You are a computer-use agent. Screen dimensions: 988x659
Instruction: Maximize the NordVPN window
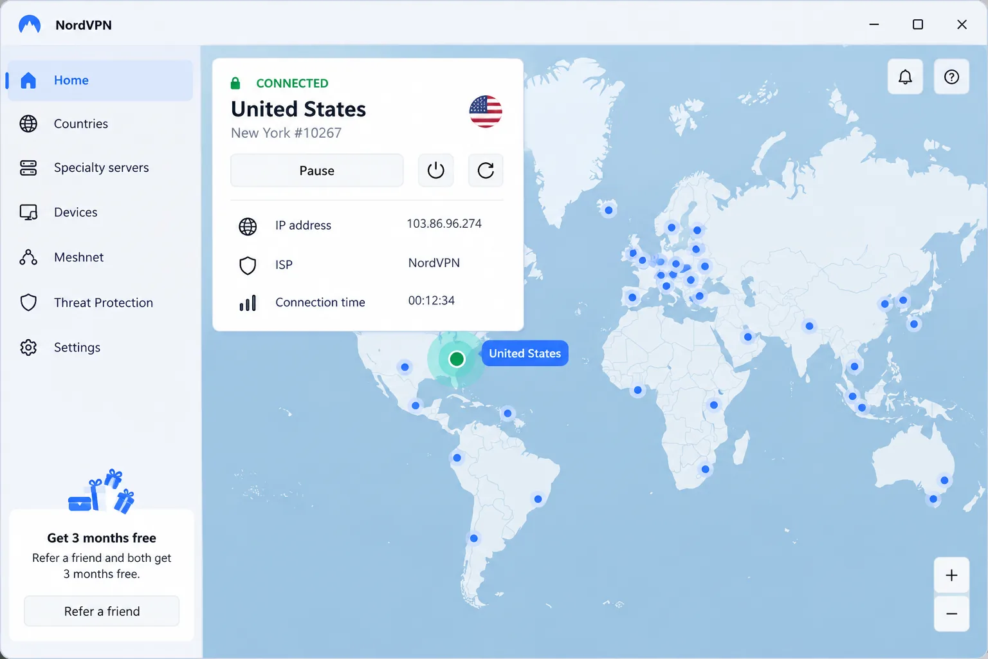click(x=918, y=24)
